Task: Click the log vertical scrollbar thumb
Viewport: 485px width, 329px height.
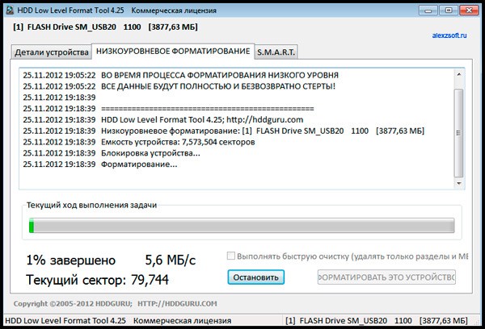Action: (x=458, y=133)
